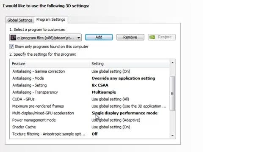The height and width of the screenshot is (152, 271).
Task: Select the Program Settings tab
Action: (x=51, y=19)
